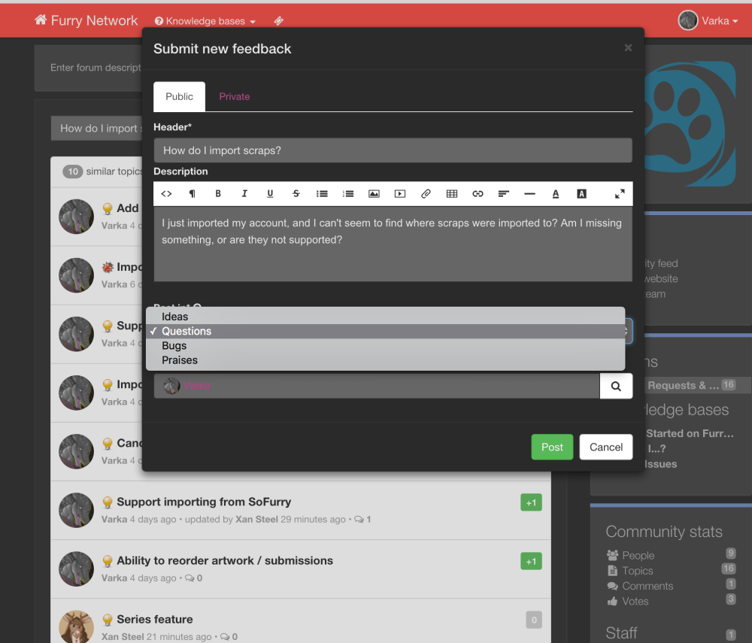Open the font color picker icon
Image resolution: width=752 pixels, height=643 pixels.
coord(556,193)
